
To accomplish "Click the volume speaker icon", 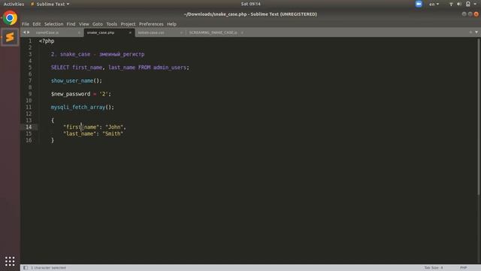I will (459, 4).
